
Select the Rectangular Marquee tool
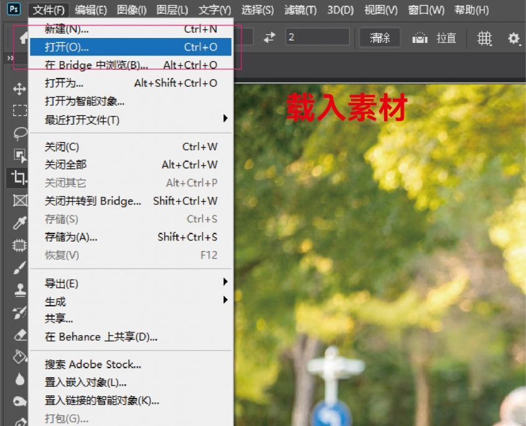tap(20, 110)
